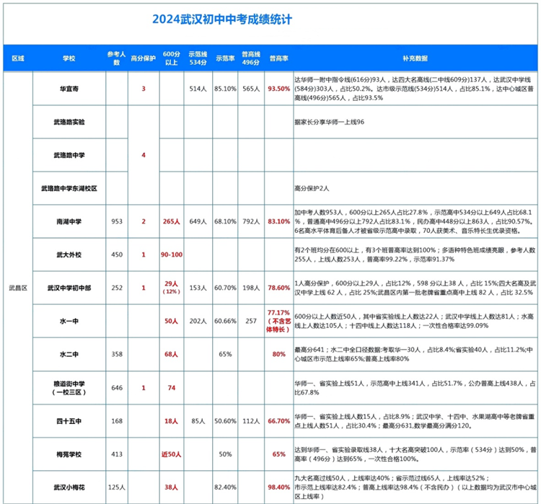Screen dimensions: 541x504
Task: Select the 600分以上 value 38人
Action: click(x=172, y=487)
